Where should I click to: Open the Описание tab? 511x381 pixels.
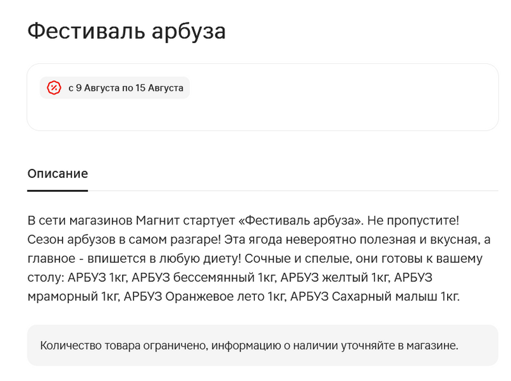[x=57, y=174]
